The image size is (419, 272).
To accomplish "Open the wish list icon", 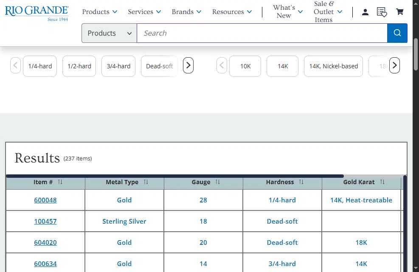I will point(382,12).
